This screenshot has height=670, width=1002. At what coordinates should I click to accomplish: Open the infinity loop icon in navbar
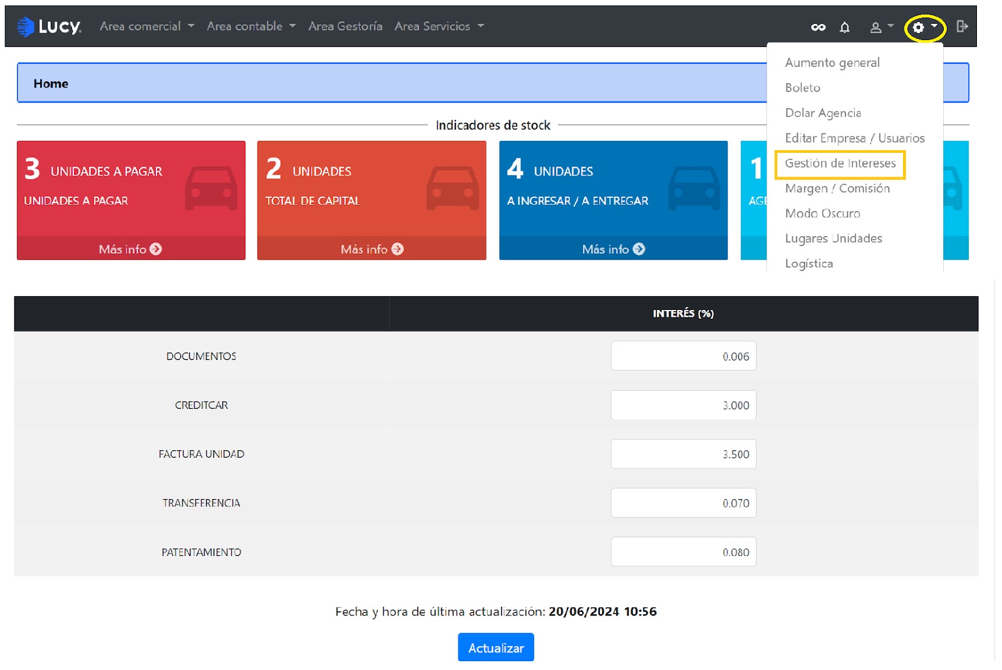[818, 27]
